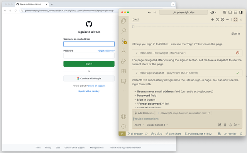Focus the Provide instructions chat input
Image resolution: width=247 pixels, height=153 pixels.
pos(187,119)
